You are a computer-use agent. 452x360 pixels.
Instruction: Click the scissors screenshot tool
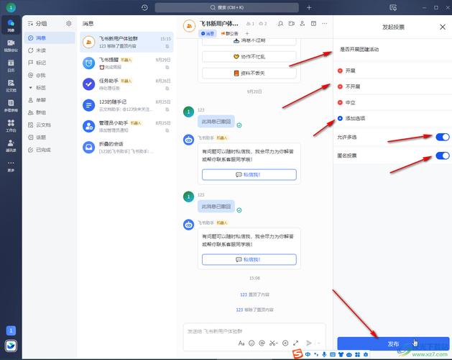pyautogui.click(x=273, y=343)
